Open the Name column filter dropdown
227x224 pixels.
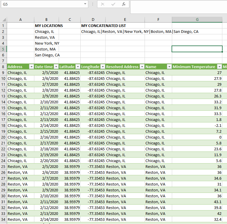pyautogui.click(x=169, y=67)
